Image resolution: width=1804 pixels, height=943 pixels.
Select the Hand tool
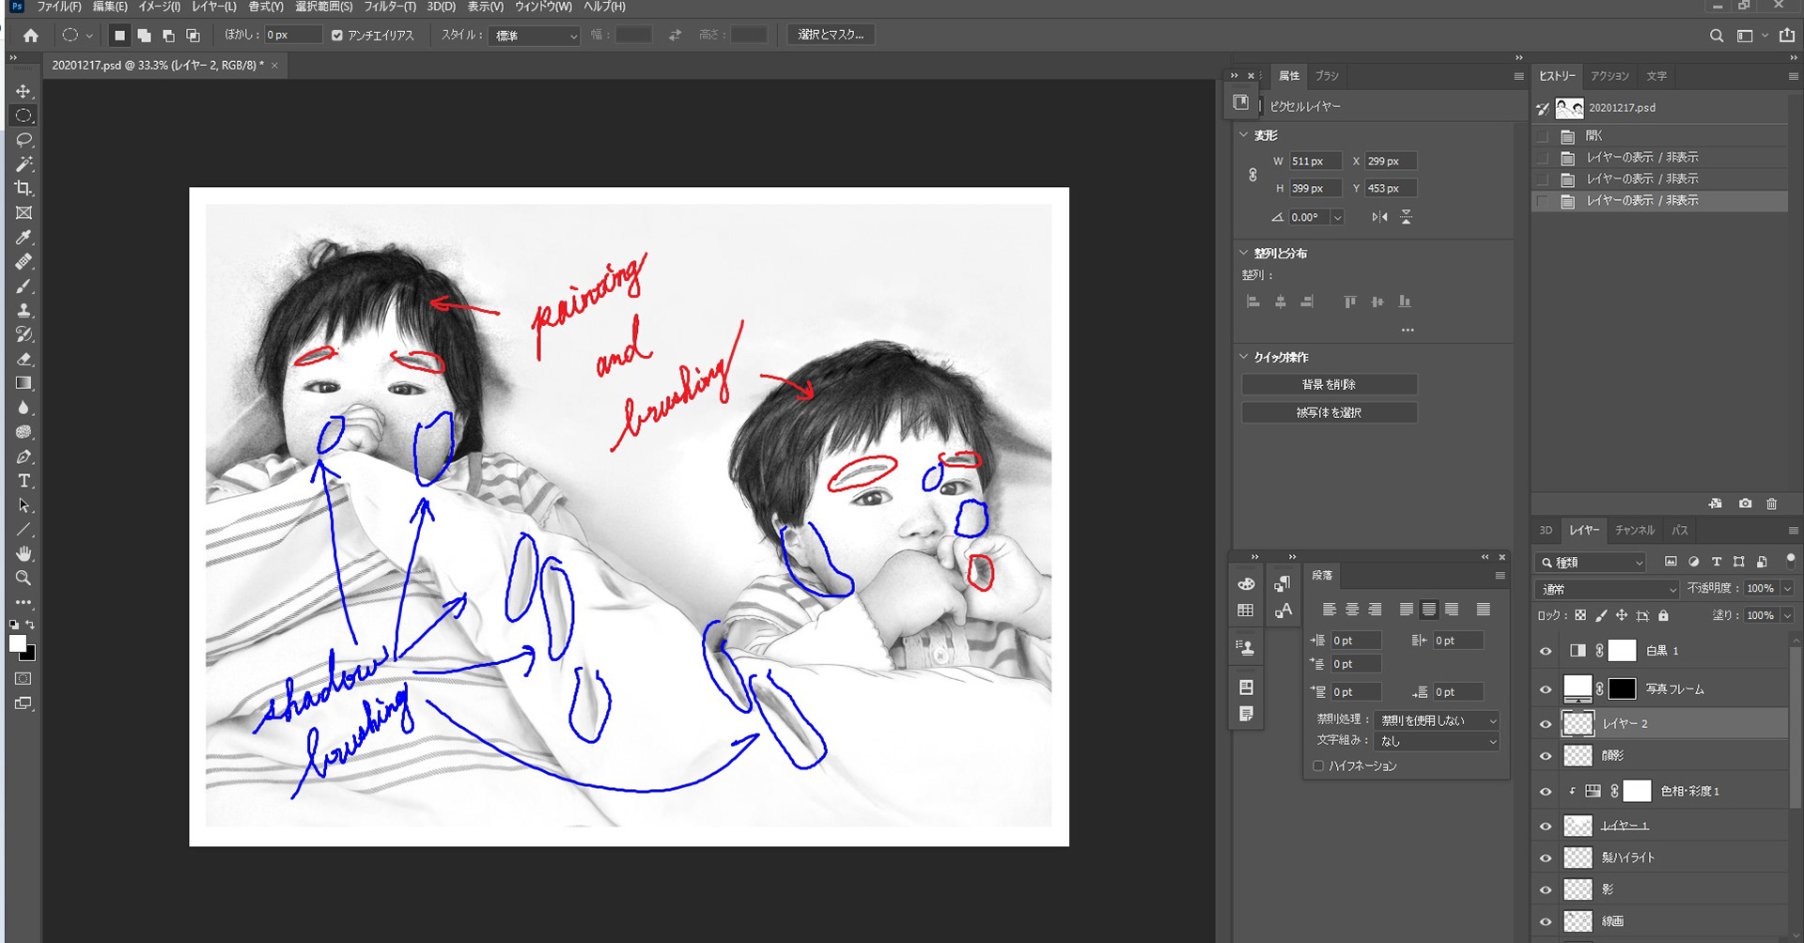[x=23, y=554]
